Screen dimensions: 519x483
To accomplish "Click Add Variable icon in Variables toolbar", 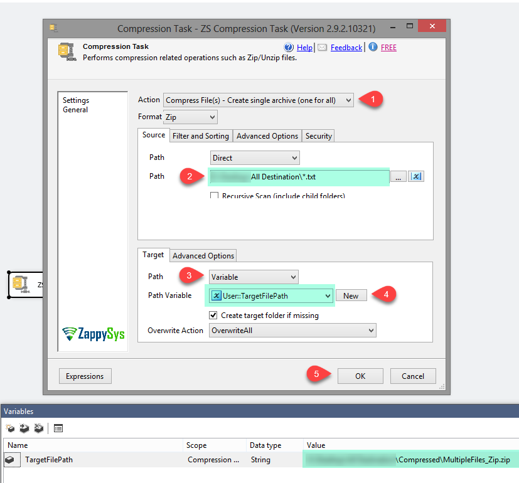I will coord(10,428).
